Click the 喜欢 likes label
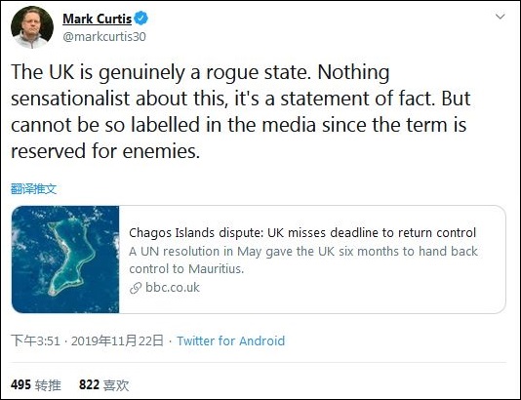Image resolution: width=521 pixels, height=400 pixels. coord(116,385)
